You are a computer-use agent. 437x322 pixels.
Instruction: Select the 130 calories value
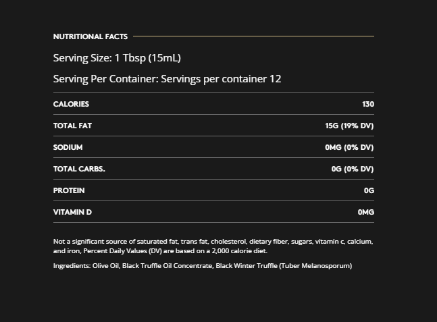(367, 104)
